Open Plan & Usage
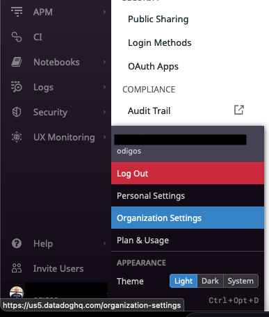The image size is (269, 317). (x=188, y=240)
